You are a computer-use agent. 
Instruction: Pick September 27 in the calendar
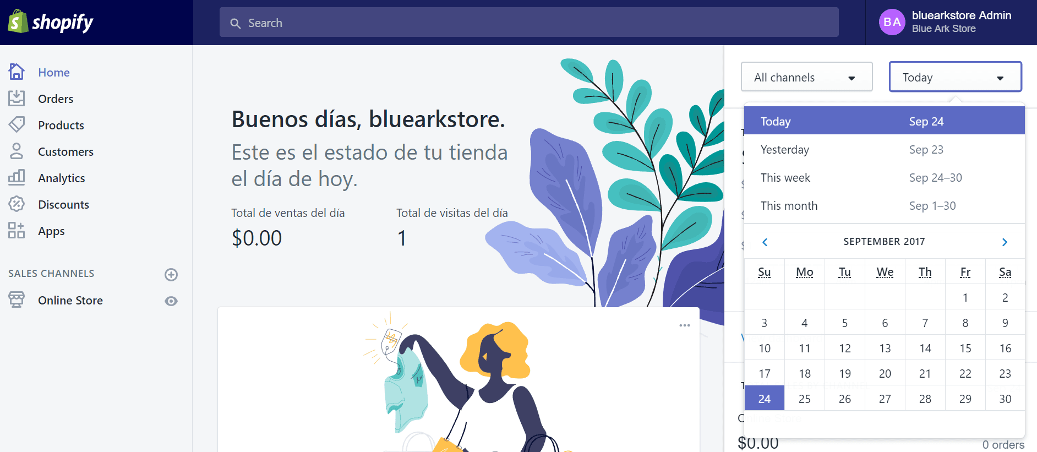click(885, 398)
